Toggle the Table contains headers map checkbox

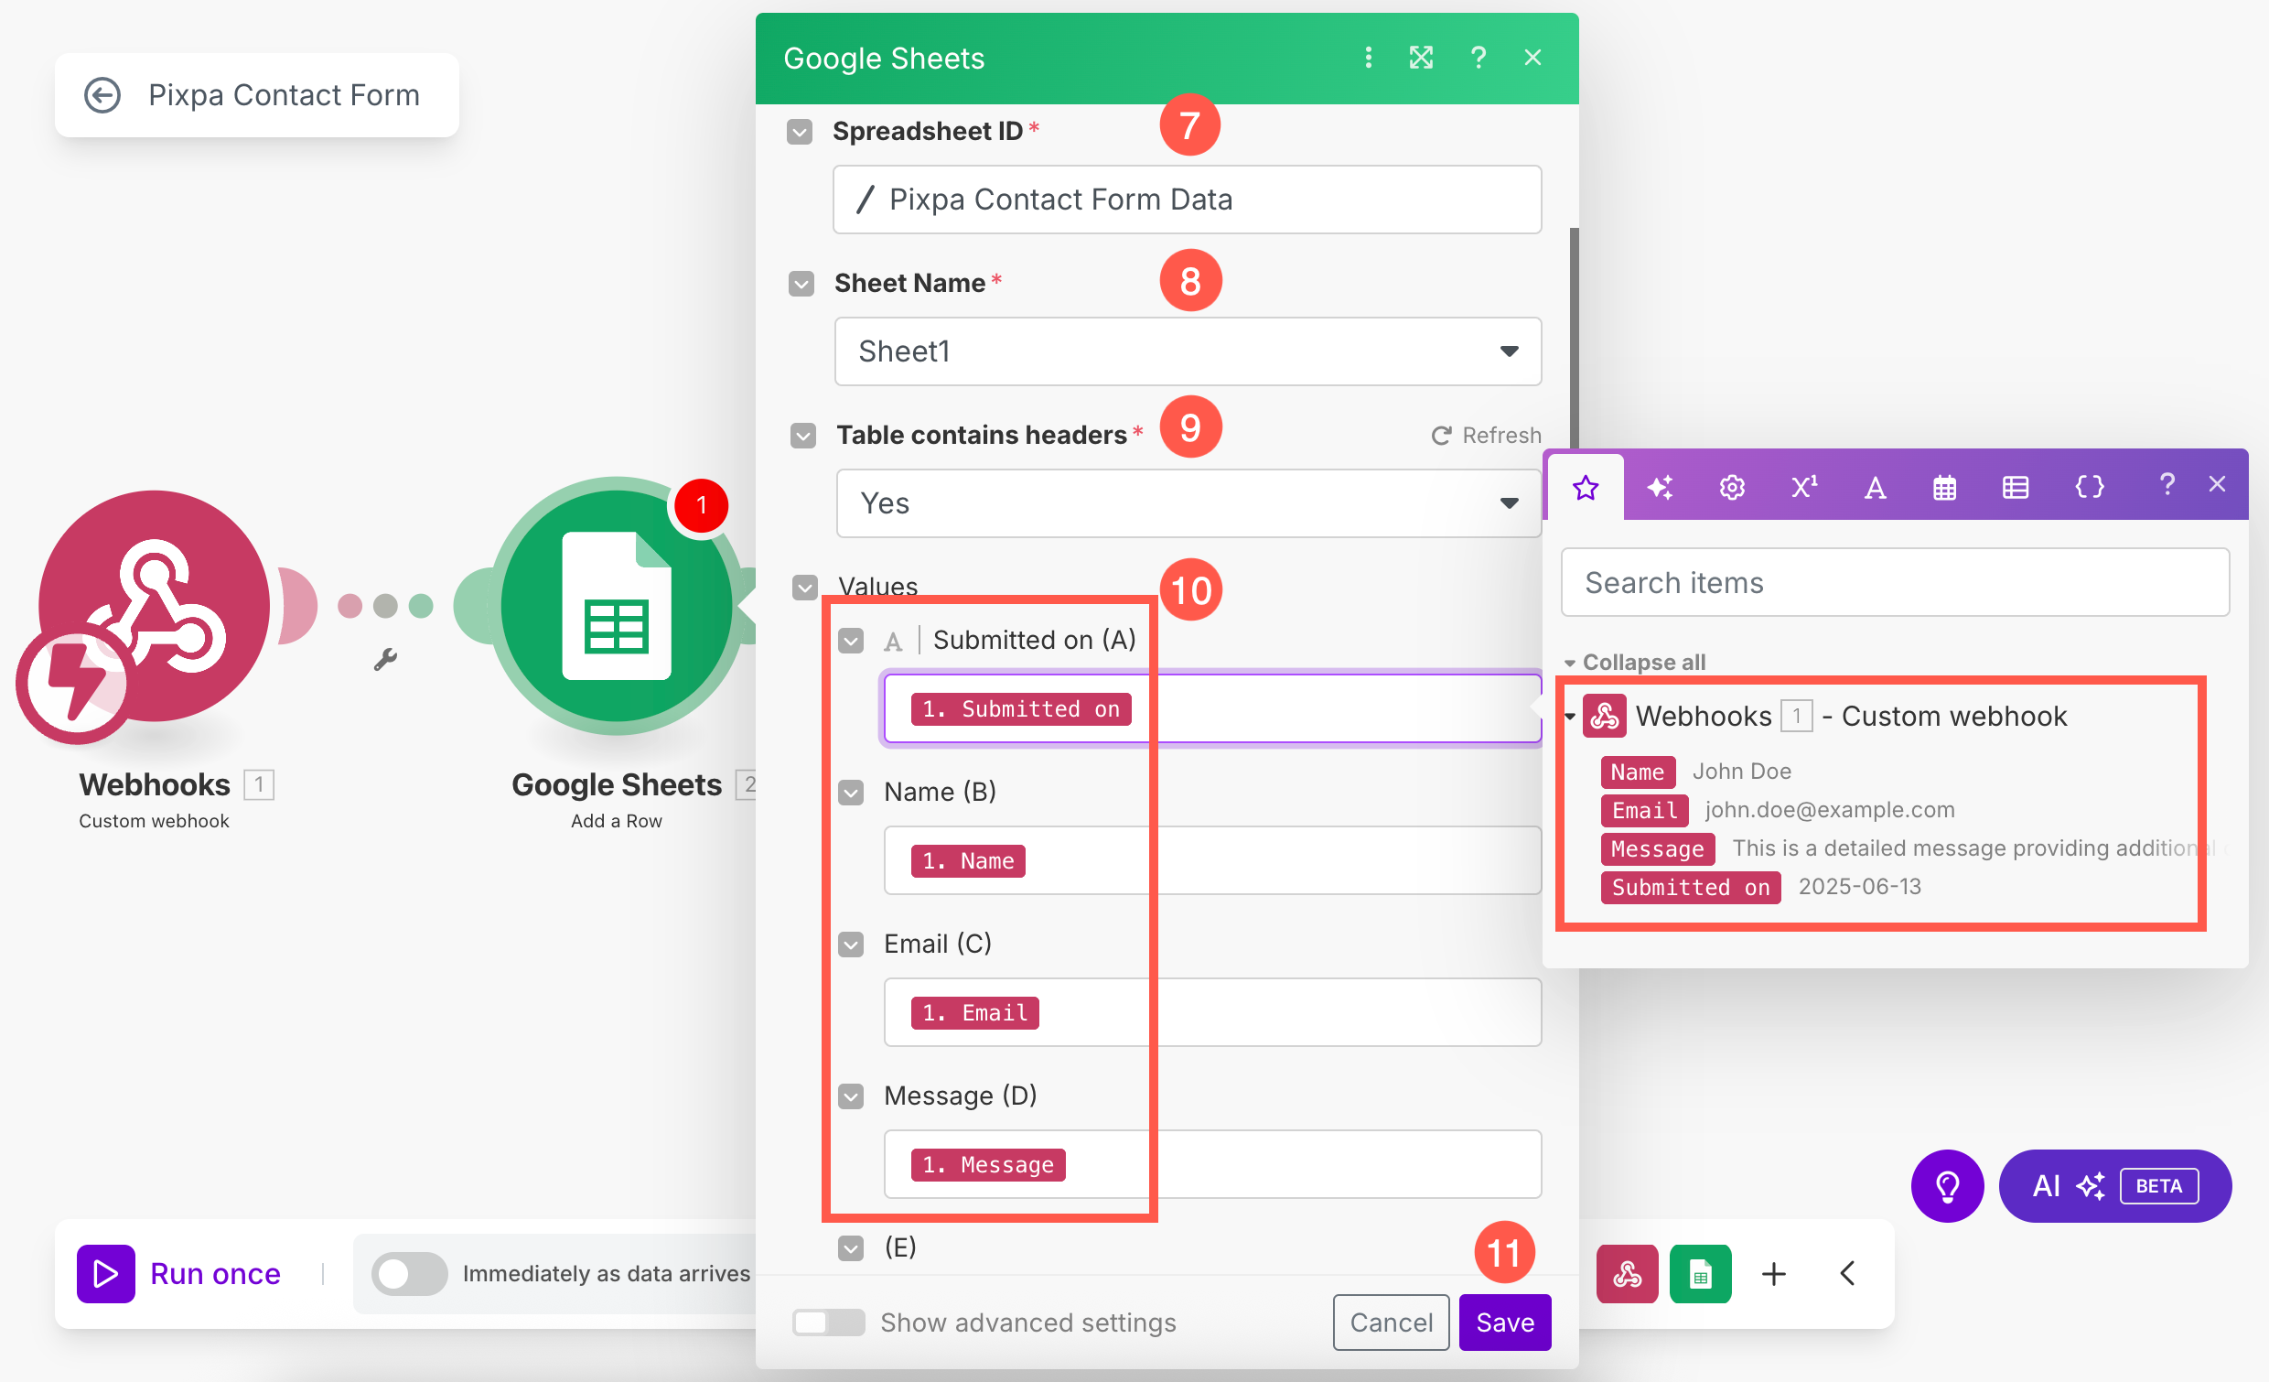(x=803, y=436)
